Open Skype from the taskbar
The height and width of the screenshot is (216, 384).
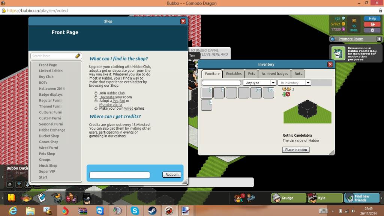[x=135, y=211]
